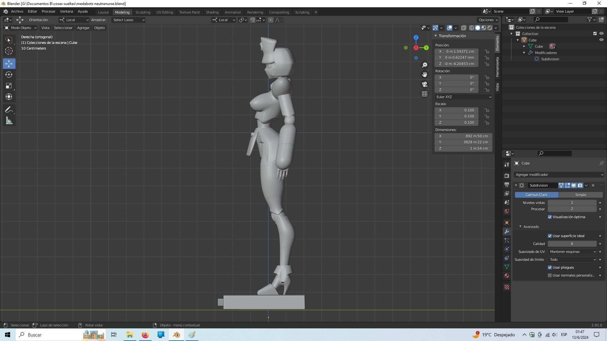607x341 pixels.
Task: Open Suavizado de UV dropdown
Action: [x=572, y=252]
